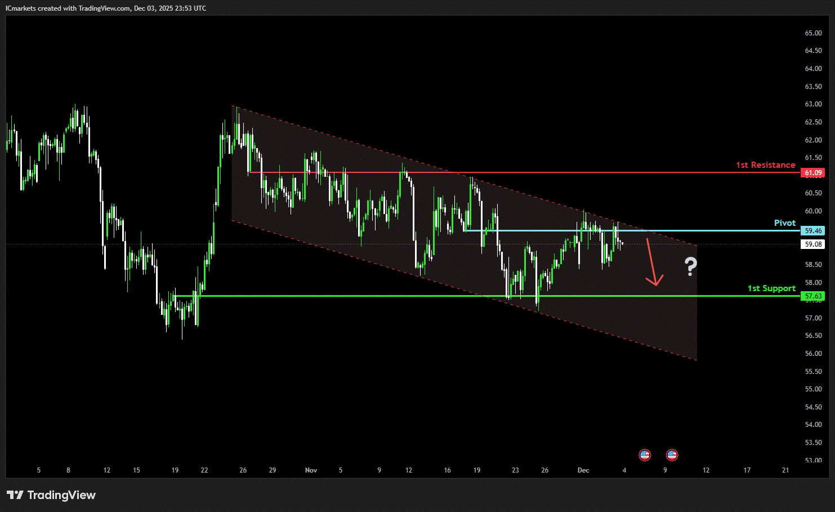Click the "1st Support" text label
This screenshot has height=512, width=835.
pyautogui.click(x=771, y=288)
